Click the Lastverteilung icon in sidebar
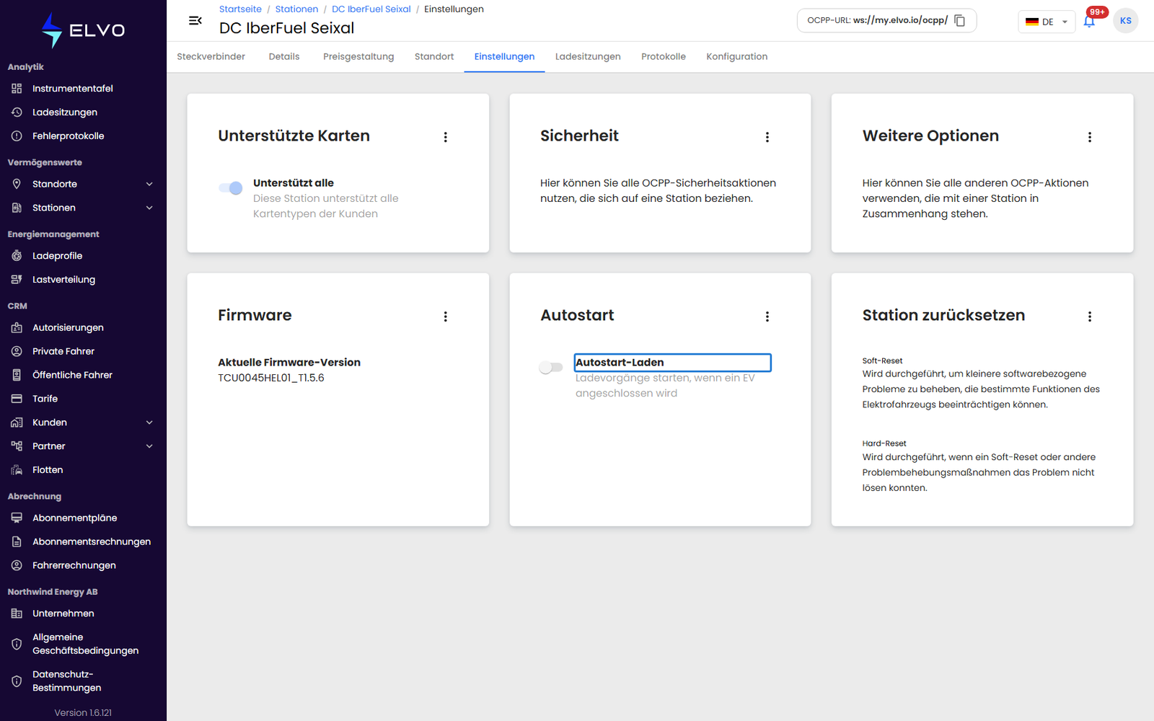This screenshot has height=721, width=1154. [17, 280]
